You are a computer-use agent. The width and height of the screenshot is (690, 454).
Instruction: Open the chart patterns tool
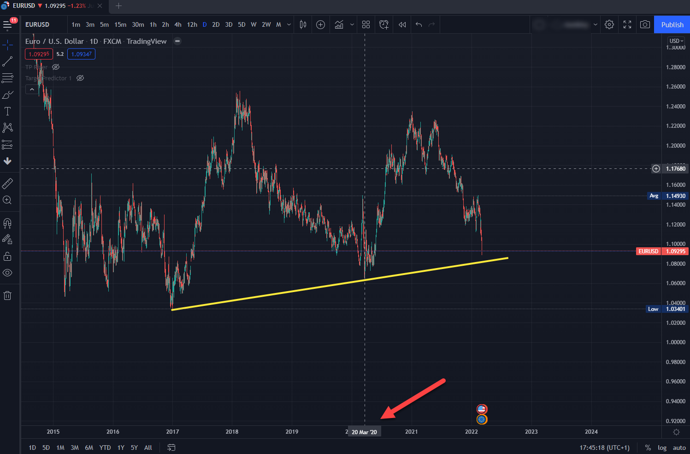[x=7, y=128]
